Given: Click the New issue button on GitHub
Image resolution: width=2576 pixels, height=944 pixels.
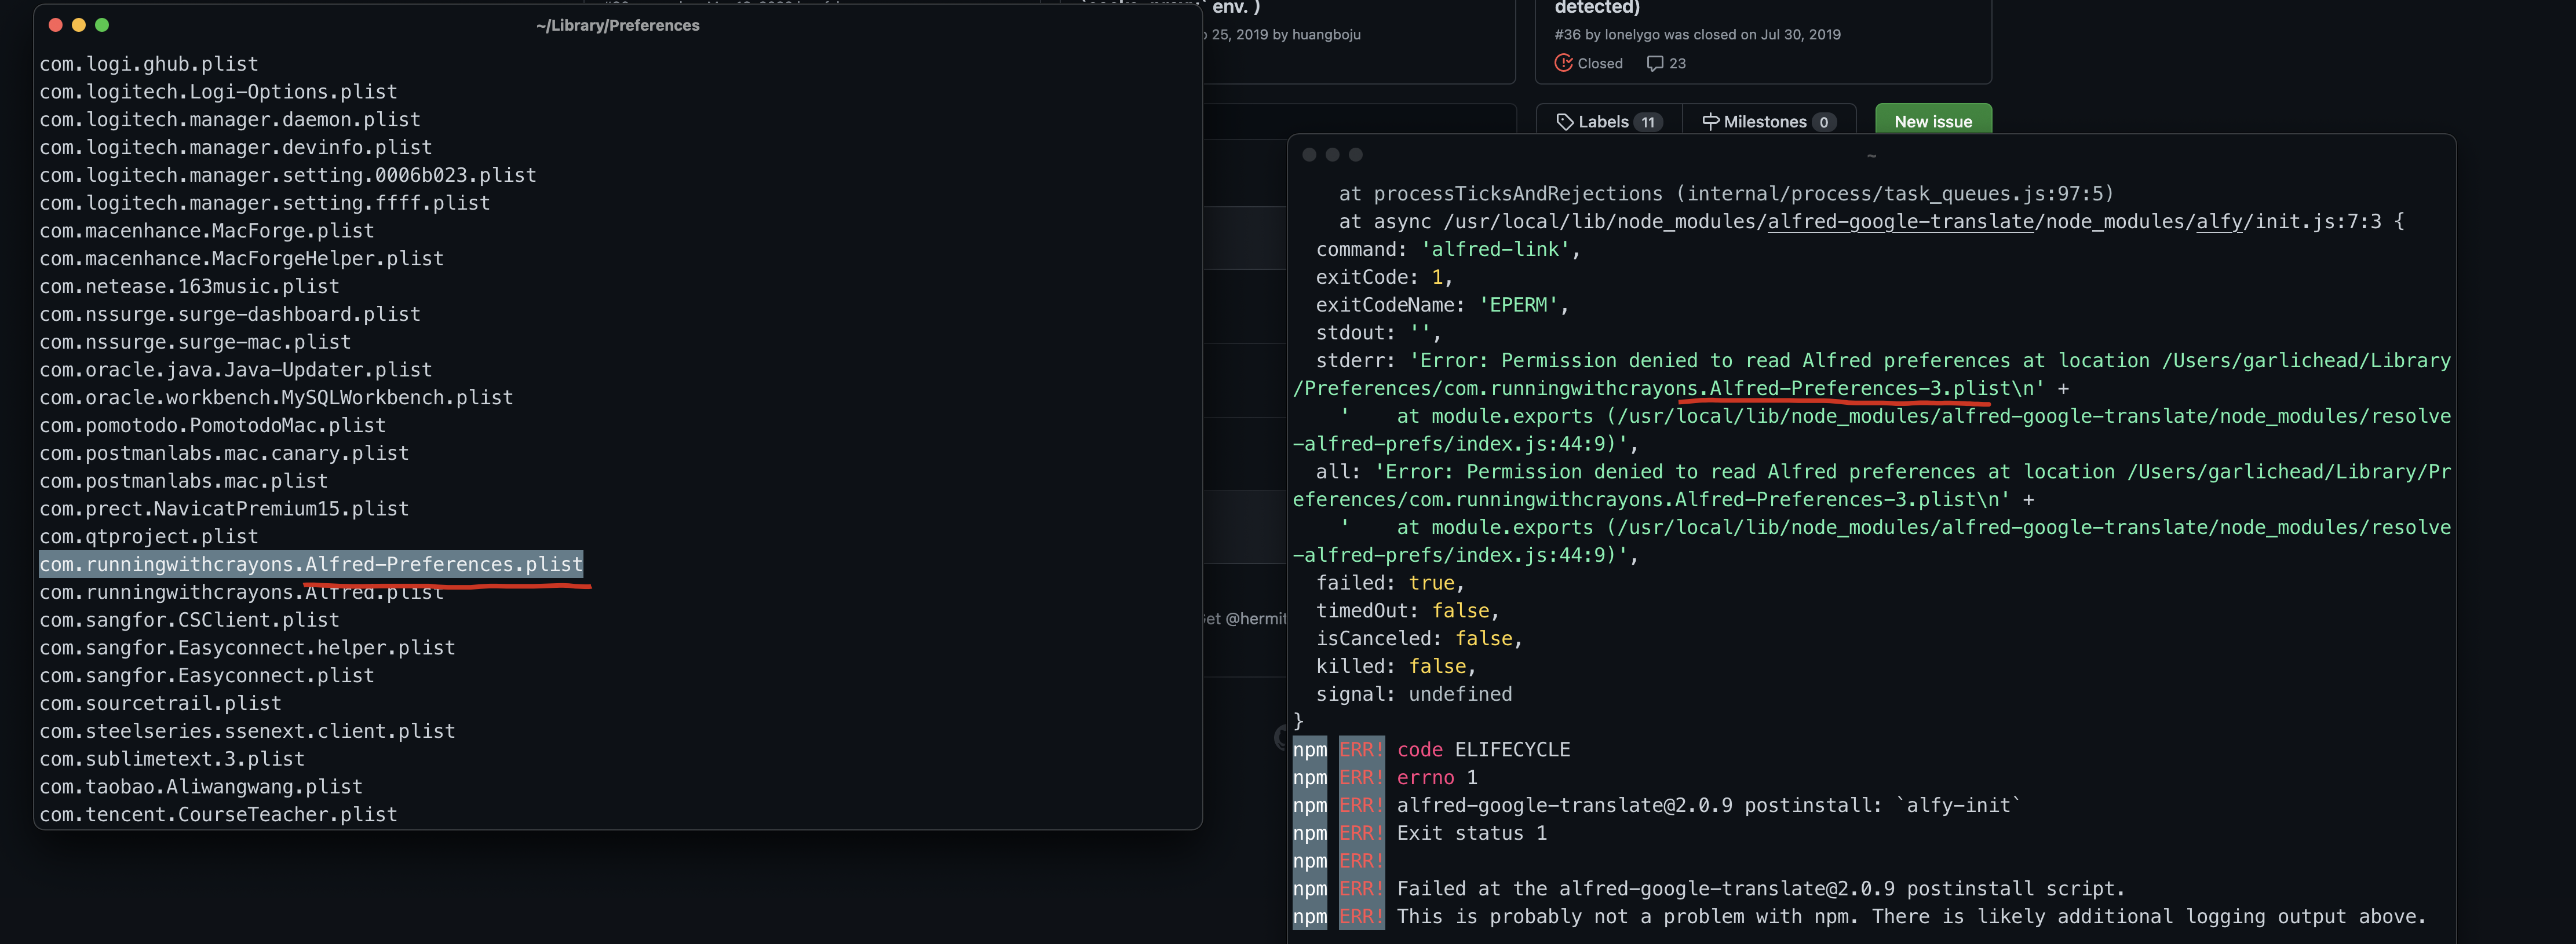Looking at the screenshot, I should coord(1932,120).
